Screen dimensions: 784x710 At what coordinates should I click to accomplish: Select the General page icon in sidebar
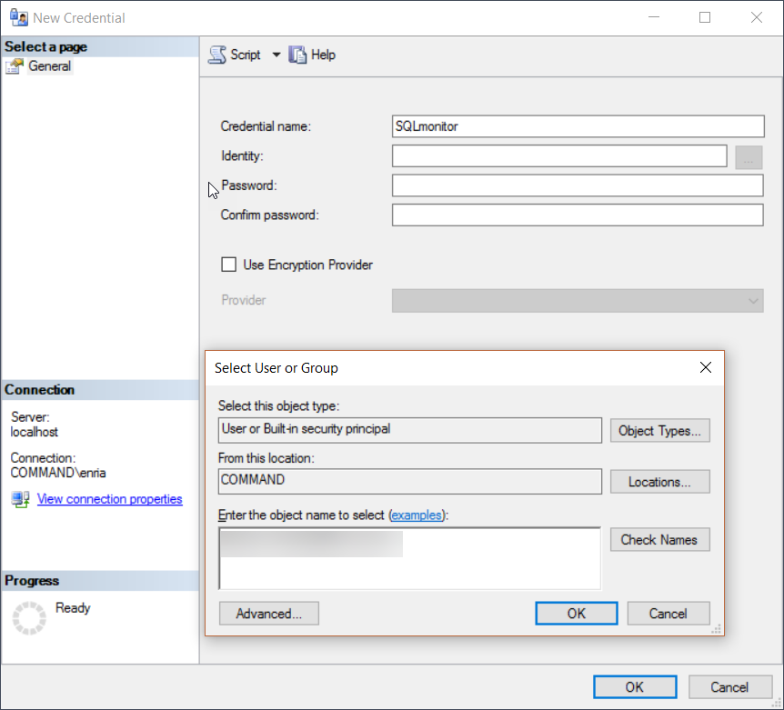[15, 65]
